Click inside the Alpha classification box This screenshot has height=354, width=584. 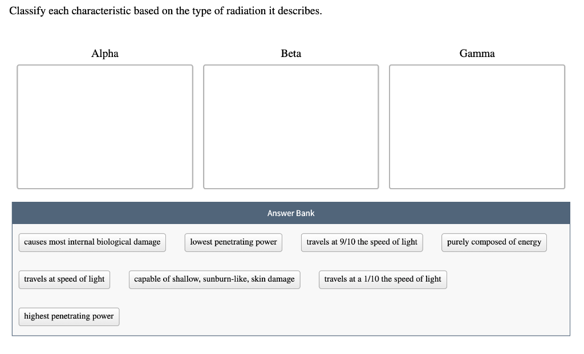tap(105, 127)
